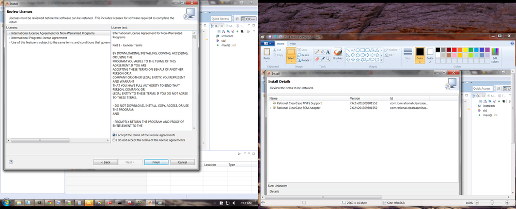Open the C/C++ perspective button
The image size is (516, 209).
click(x=249, y=19)
